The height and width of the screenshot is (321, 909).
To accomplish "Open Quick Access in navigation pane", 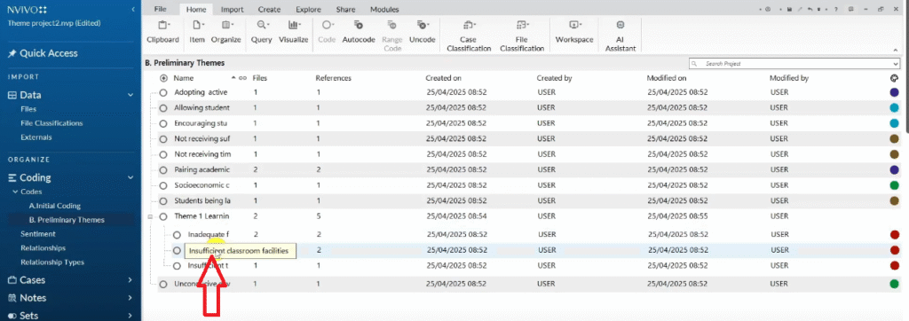I will [x=49, y=53].
